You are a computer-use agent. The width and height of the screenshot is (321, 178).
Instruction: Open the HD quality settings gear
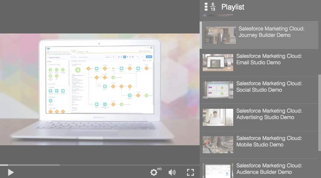(154, 172)
